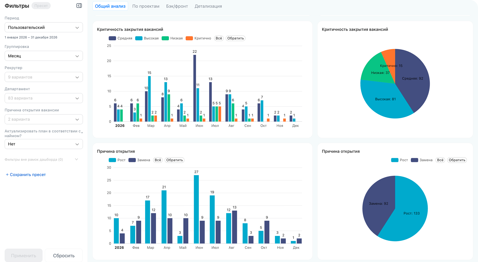478x262 pixels.
Task: Click Обратить in the Причина открытия pie chart legend
Action: point(457,160)
